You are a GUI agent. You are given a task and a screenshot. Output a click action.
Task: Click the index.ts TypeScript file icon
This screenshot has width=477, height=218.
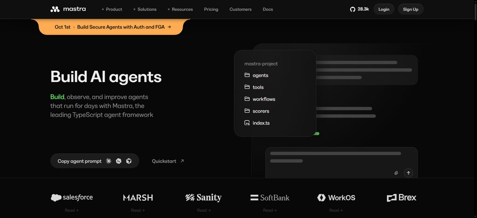[x=247, y=123]
